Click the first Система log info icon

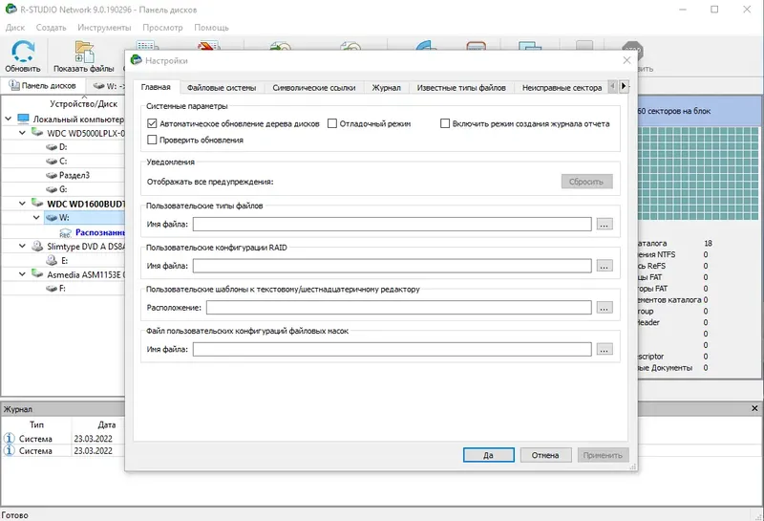click(9, 438)
